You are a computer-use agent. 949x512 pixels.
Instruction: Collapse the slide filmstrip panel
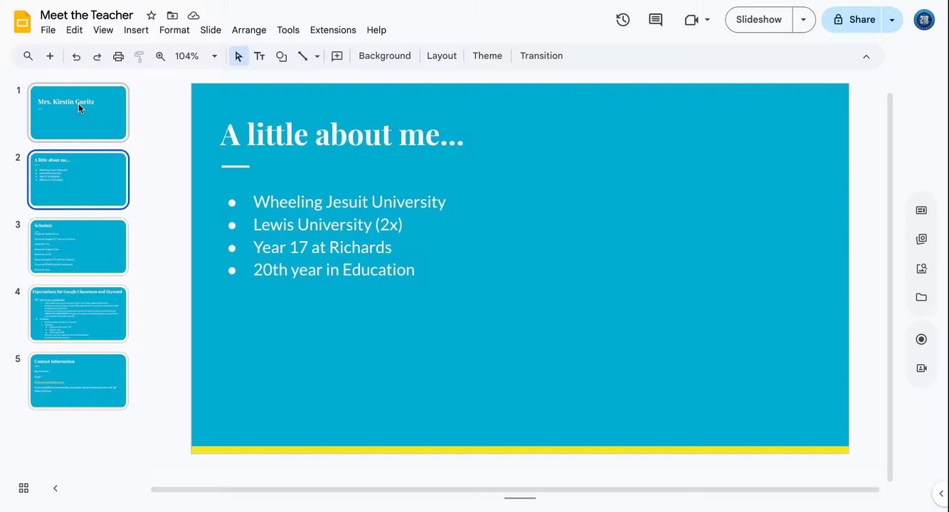tap(55, 488)
